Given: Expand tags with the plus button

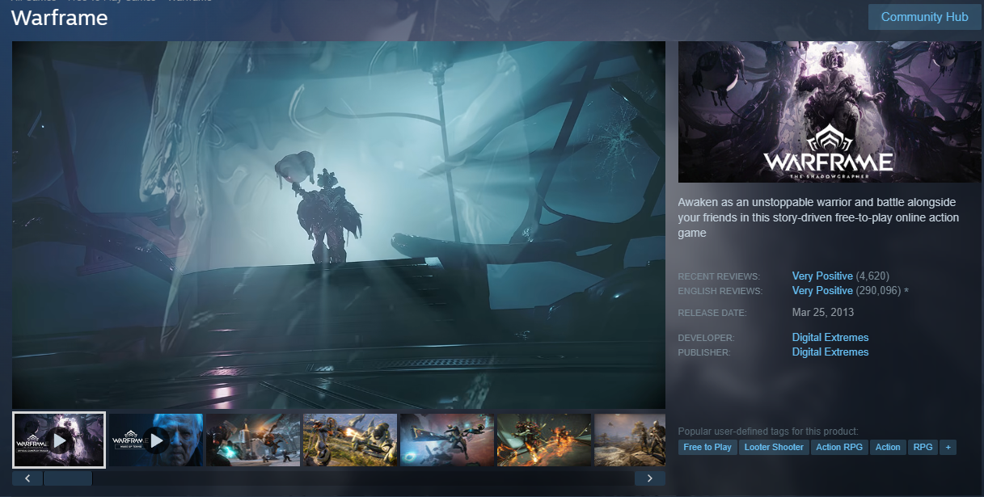Looking at the screenshot, I should click(948, 447).
